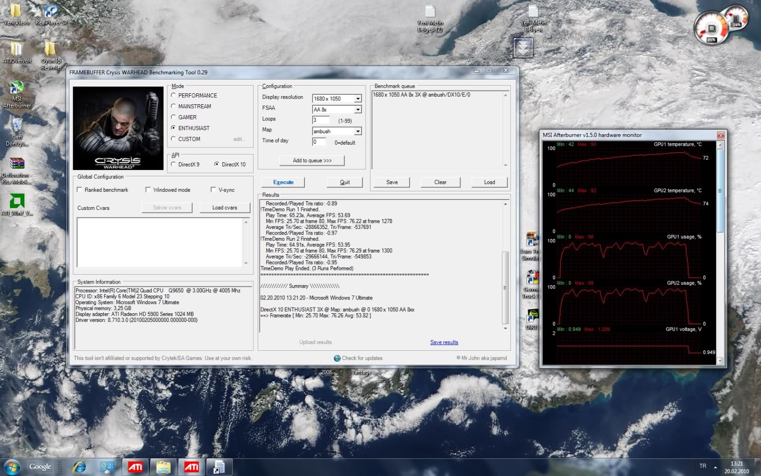Select PERFORMANCE mode

174,95
